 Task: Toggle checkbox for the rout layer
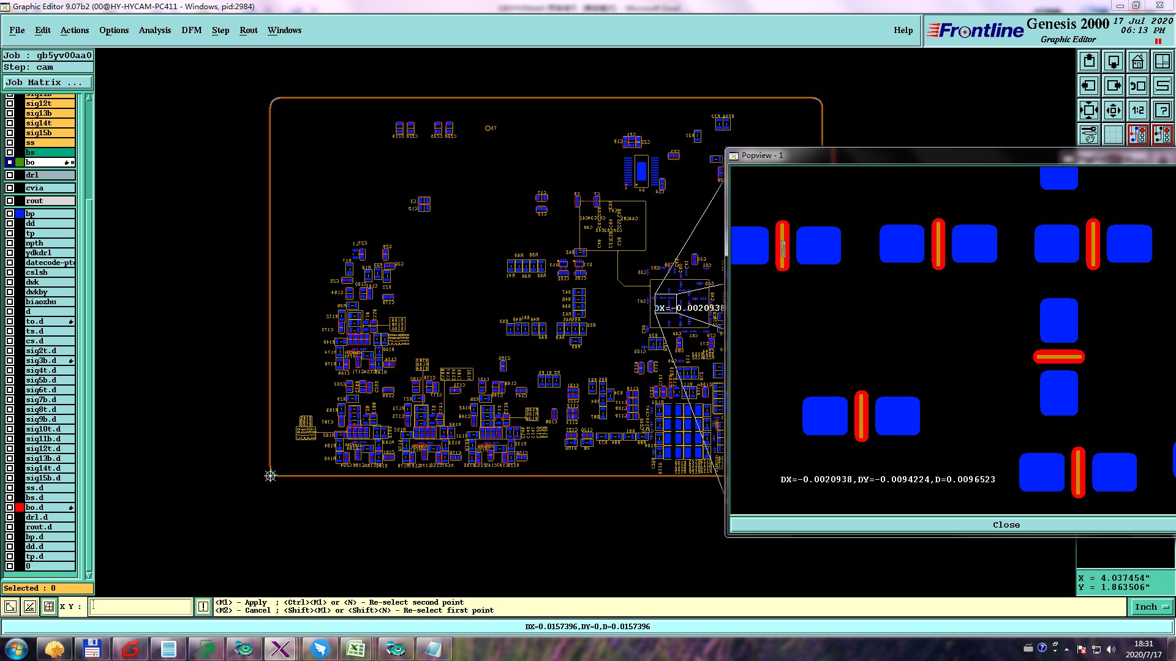[x=10, y=201]
